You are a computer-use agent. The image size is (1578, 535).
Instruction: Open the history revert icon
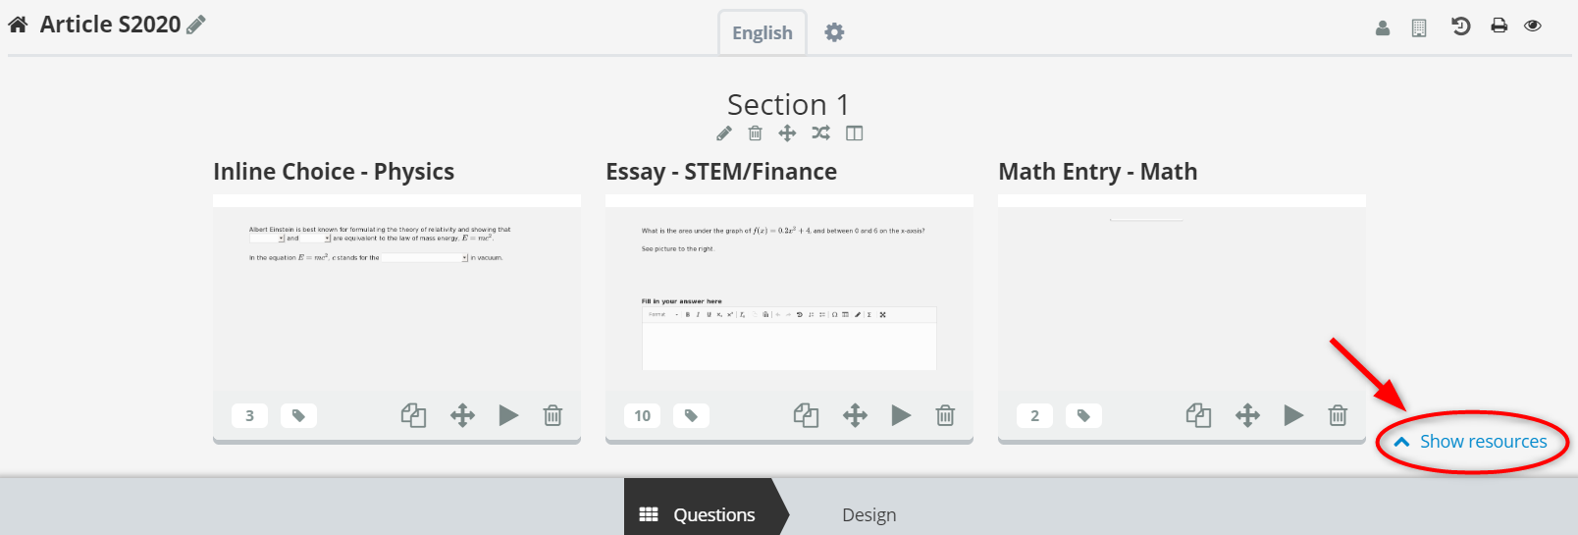[x=1460, y=27]
